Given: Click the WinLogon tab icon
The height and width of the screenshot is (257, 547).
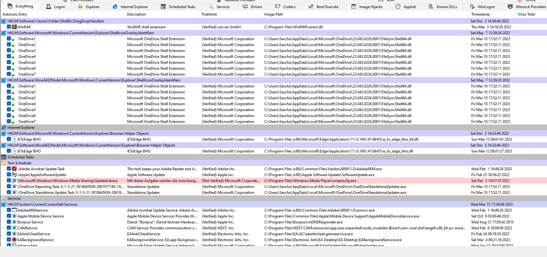Looking at the screenshot, I should [x=472, y=7].
